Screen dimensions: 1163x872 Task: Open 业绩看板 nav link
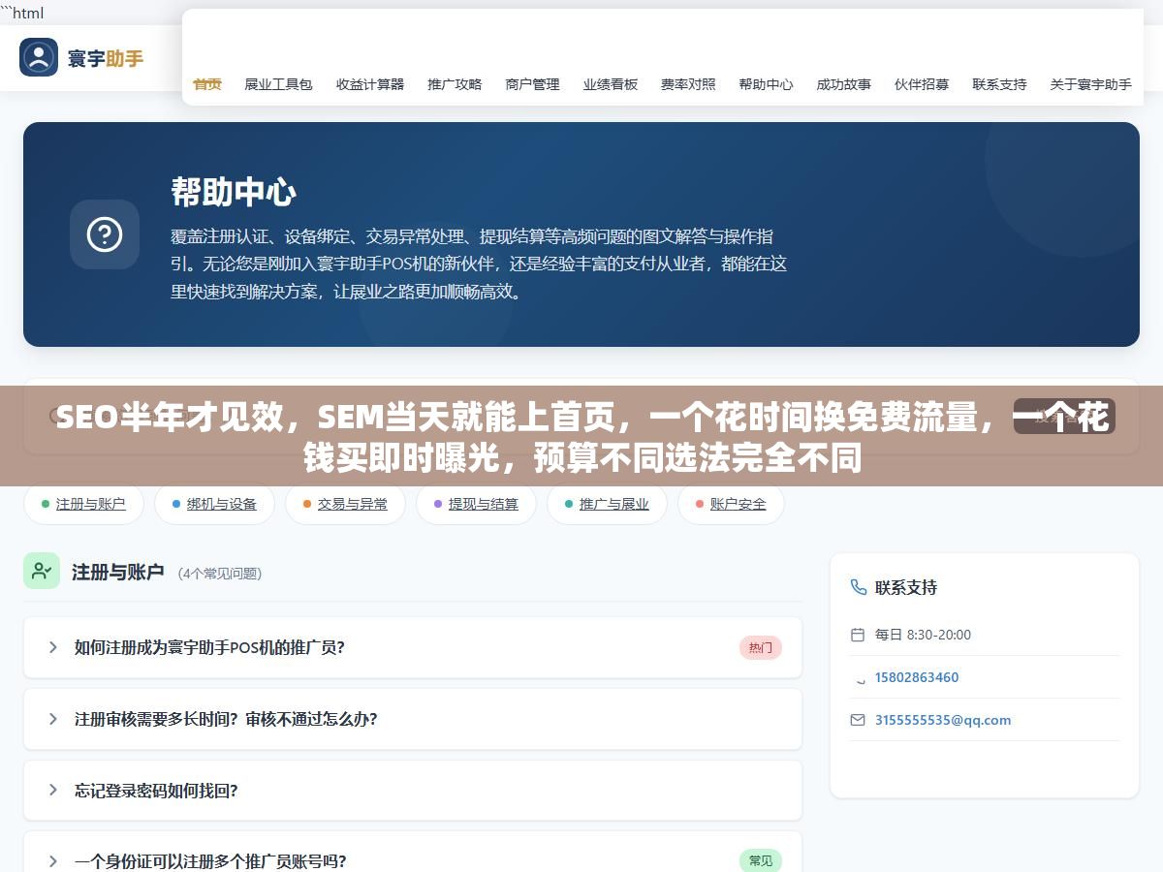[x=611, y=84]
